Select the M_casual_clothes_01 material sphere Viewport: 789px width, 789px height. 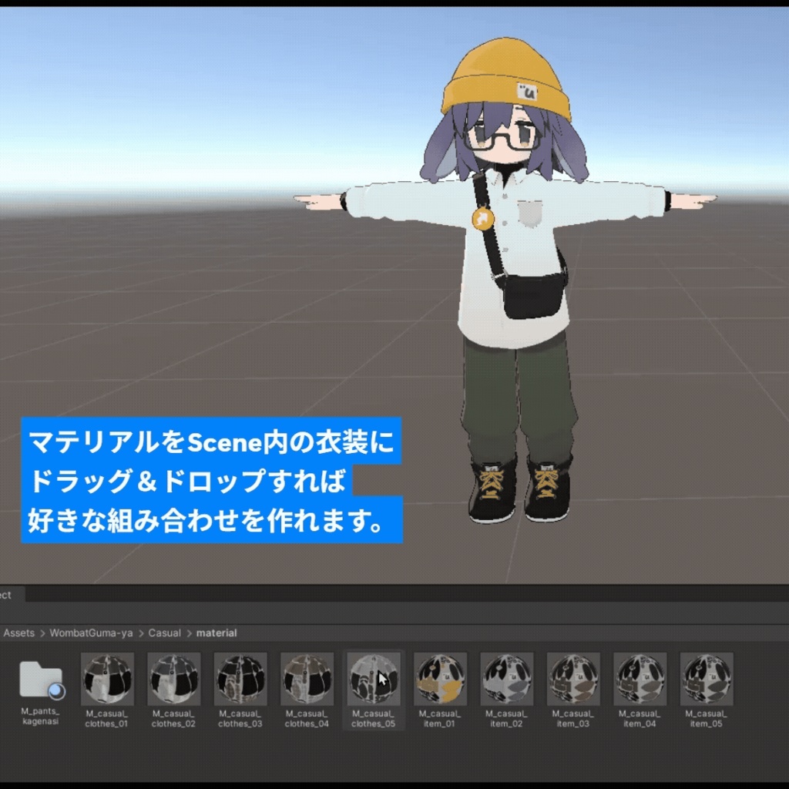click(x=107, y=680)
